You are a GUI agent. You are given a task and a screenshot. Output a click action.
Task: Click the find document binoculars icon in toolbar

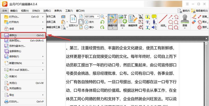click(63, 27)
